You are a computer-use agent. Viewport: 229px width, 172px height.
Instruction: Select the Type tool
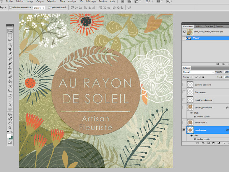(10, 100)
